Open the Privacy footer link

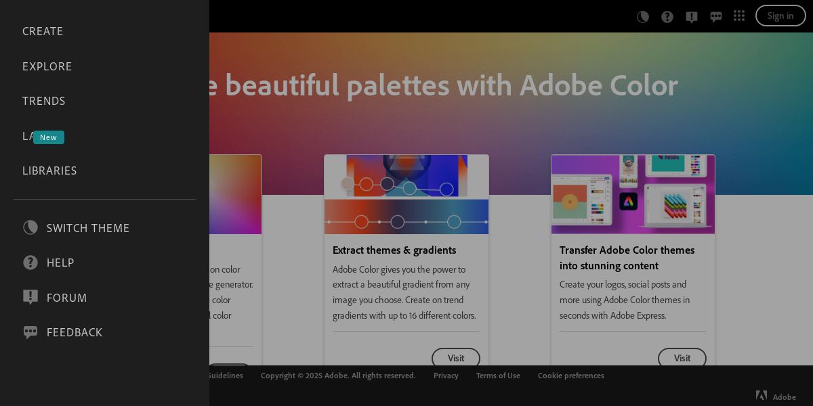click(x=446, y=376)
